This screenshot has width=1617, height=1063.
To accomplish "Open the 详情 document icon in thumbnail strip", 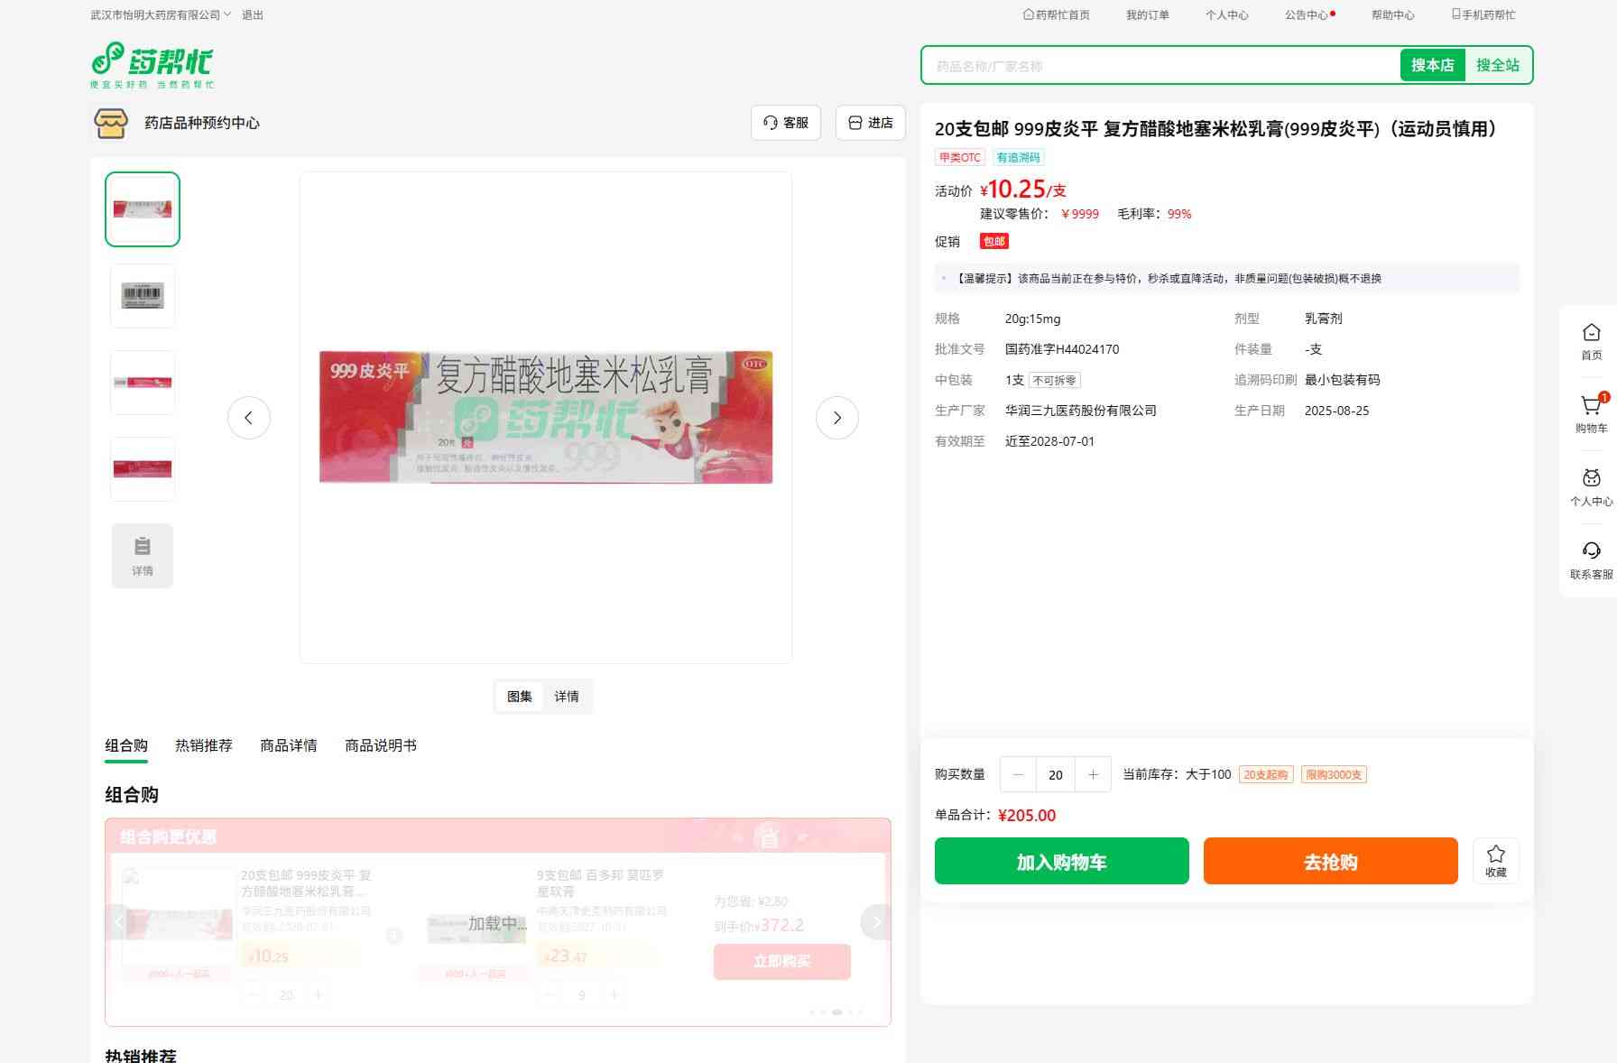I will coord(143,556).
